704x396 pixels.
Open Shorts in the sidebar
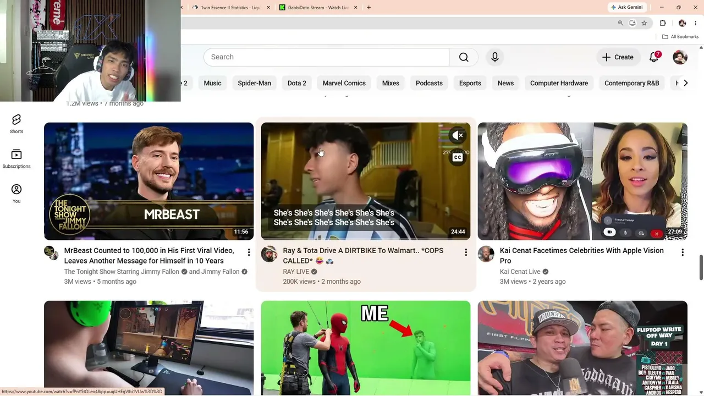tap(16, 124)
